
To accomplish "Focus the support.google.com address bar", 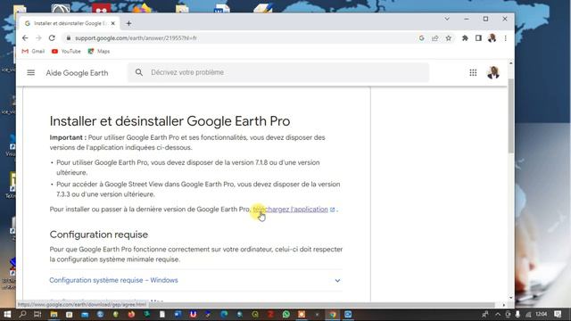I will pyautogui.click(x=240, y=37).
